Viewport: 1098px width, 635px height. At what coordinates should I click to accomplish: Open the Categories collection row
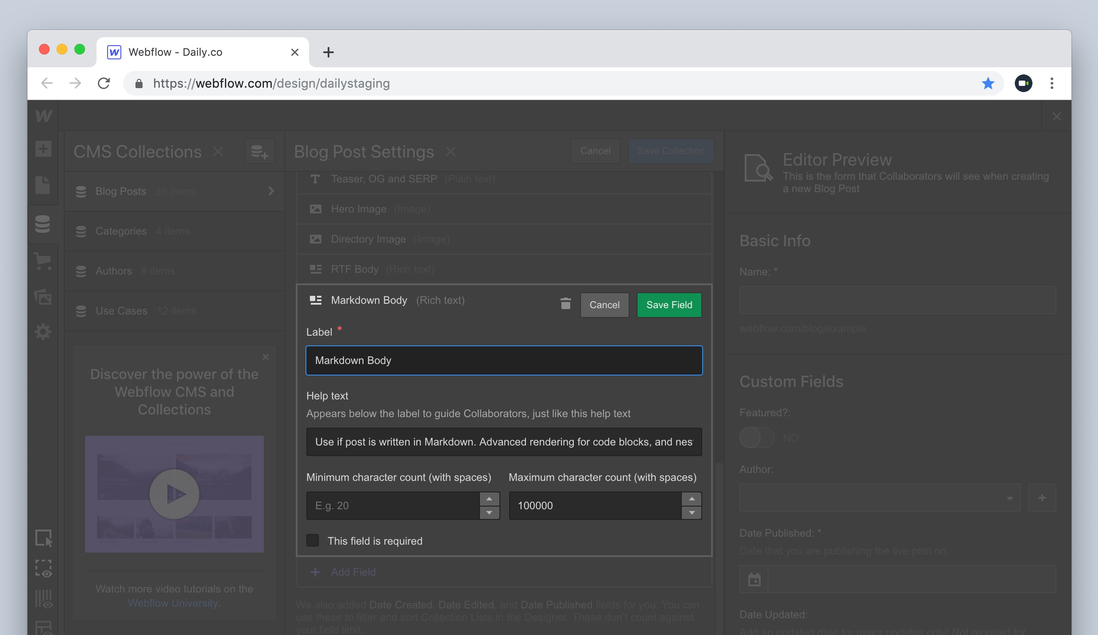point(174,231)
